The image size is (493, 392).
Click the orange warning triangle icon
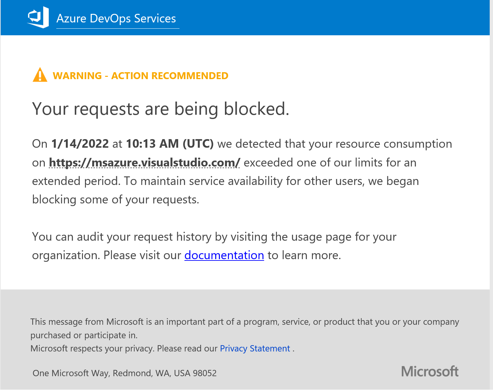[40, 75]
